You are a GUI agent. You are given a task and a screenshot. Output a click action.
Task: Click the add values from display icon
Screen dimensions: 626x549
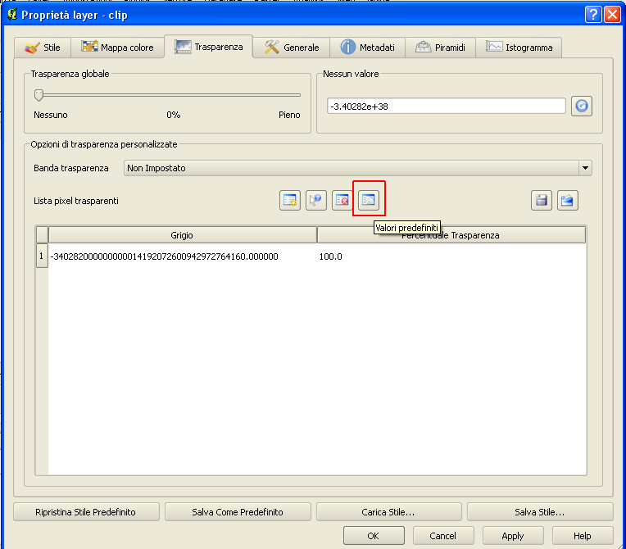(x=316, y=200)
